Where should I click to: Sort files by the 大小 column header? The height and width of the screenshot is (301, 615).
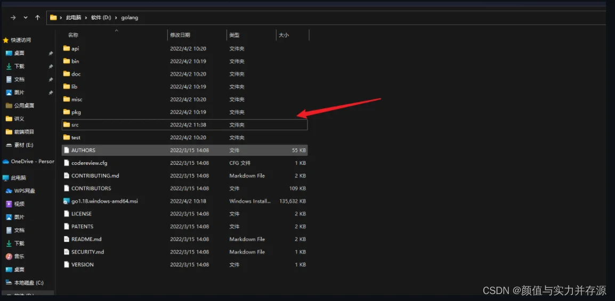tap(284, 35)
